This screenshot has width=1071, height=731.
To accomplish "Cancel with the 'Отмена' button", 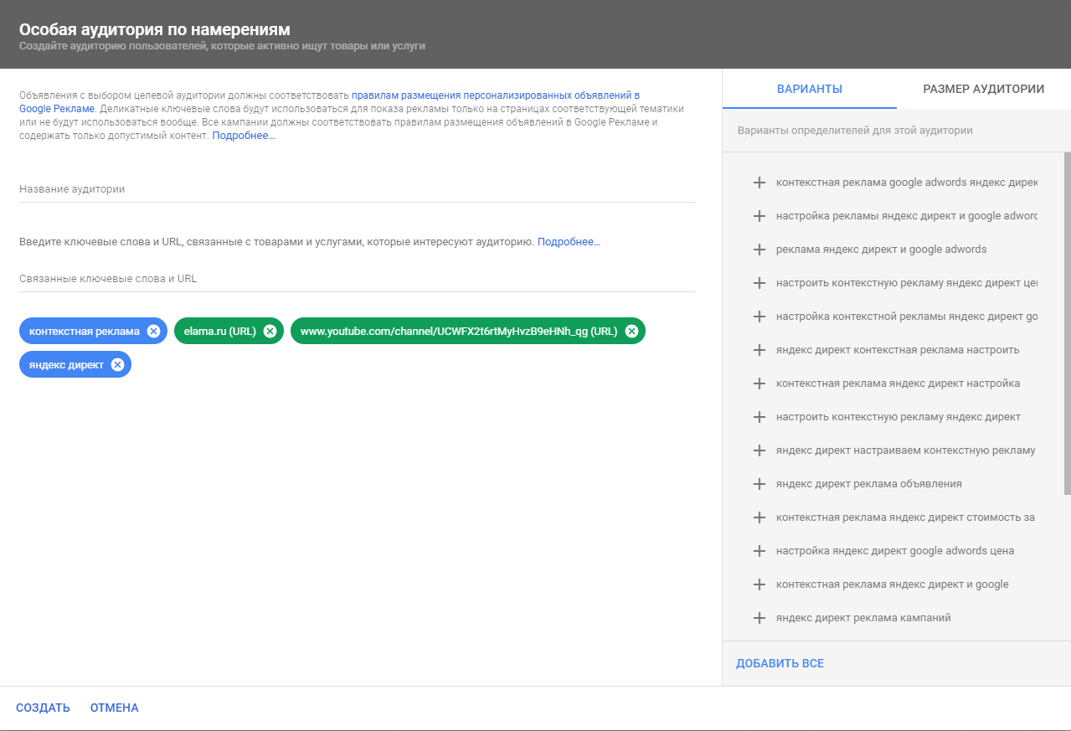I will coord(114,708).
